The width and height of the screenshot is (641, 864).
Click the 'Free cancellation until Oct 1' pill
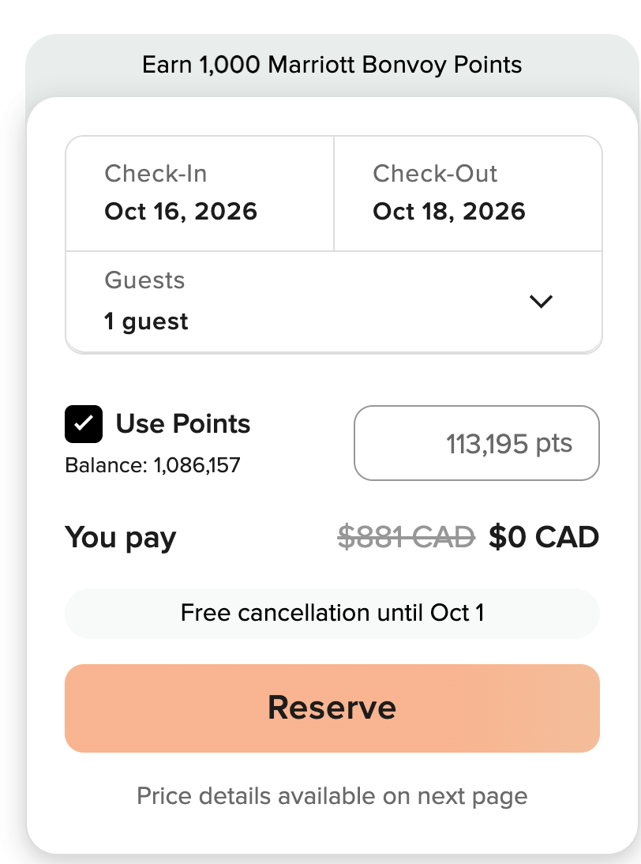[332, 614]
